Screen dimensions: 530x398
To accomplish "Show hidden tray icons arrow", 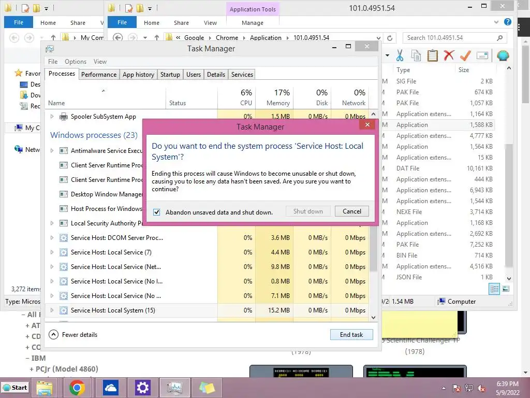I will coord(444,388).
